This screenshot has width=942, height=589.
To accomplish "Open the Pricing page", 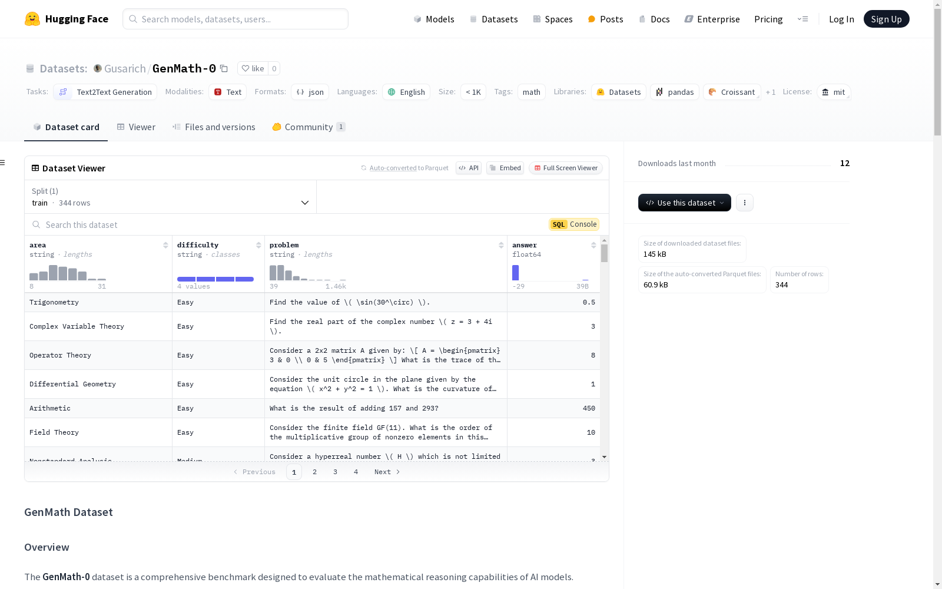I will click(768, 19).
